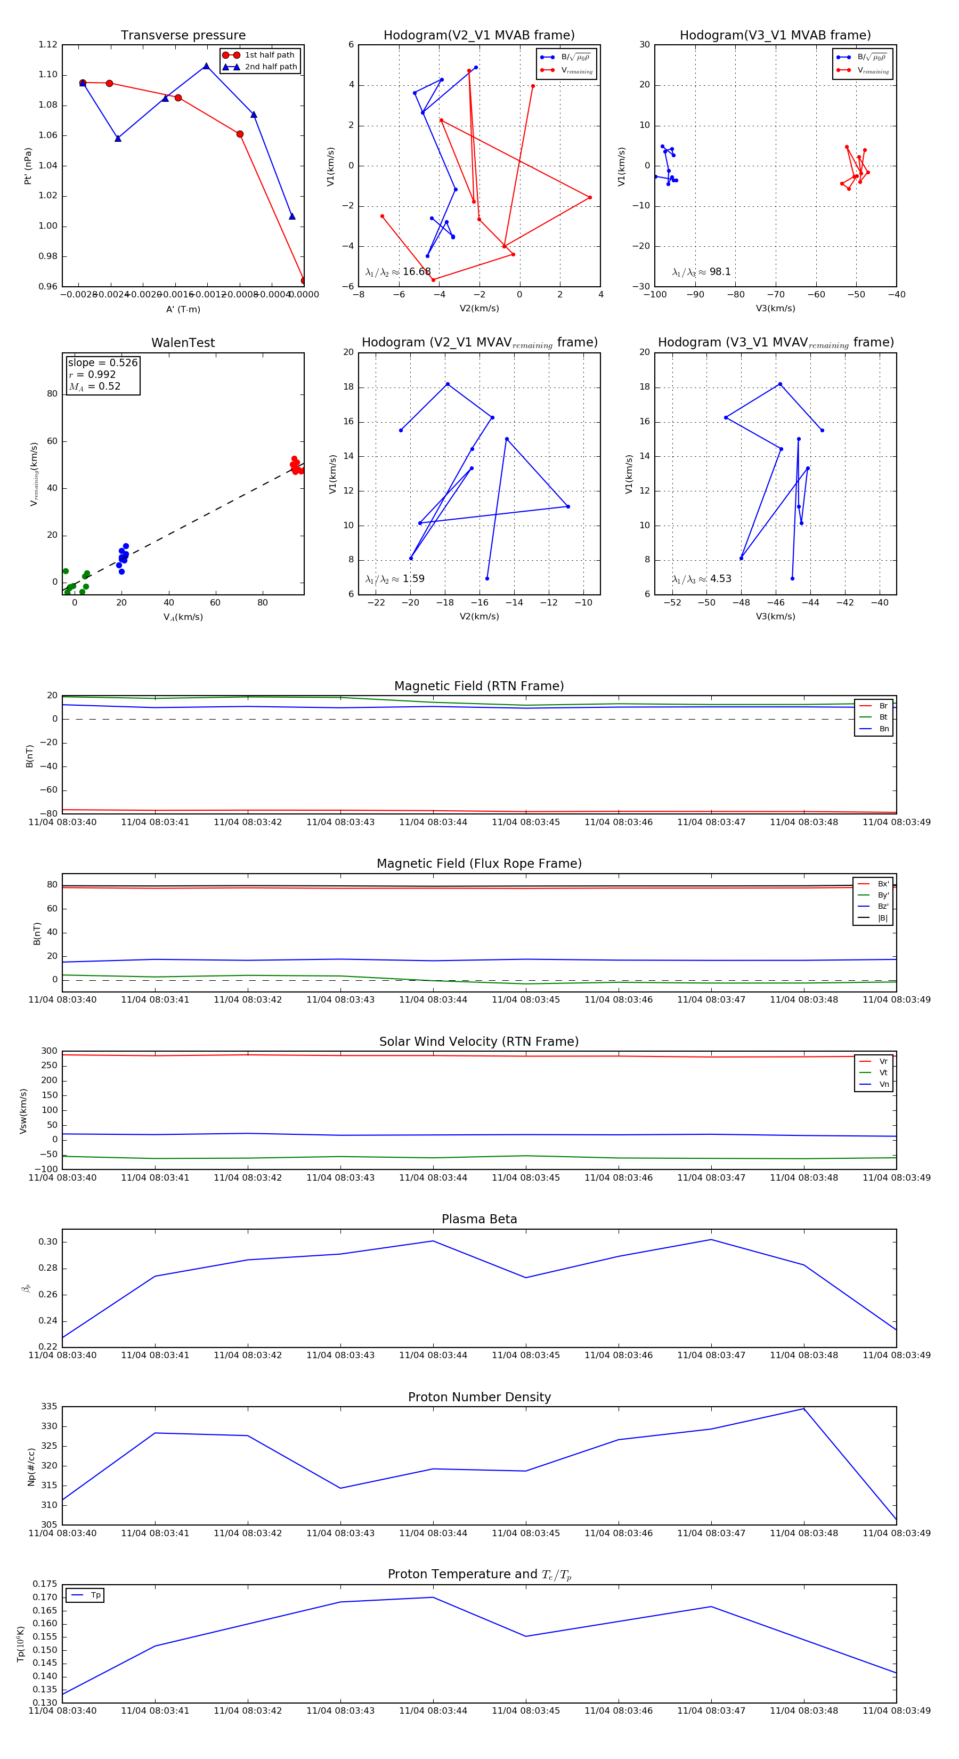Click the 'Pt' (nPa)' axis label
Screen dimensions: 959x1759
[28, 166]
